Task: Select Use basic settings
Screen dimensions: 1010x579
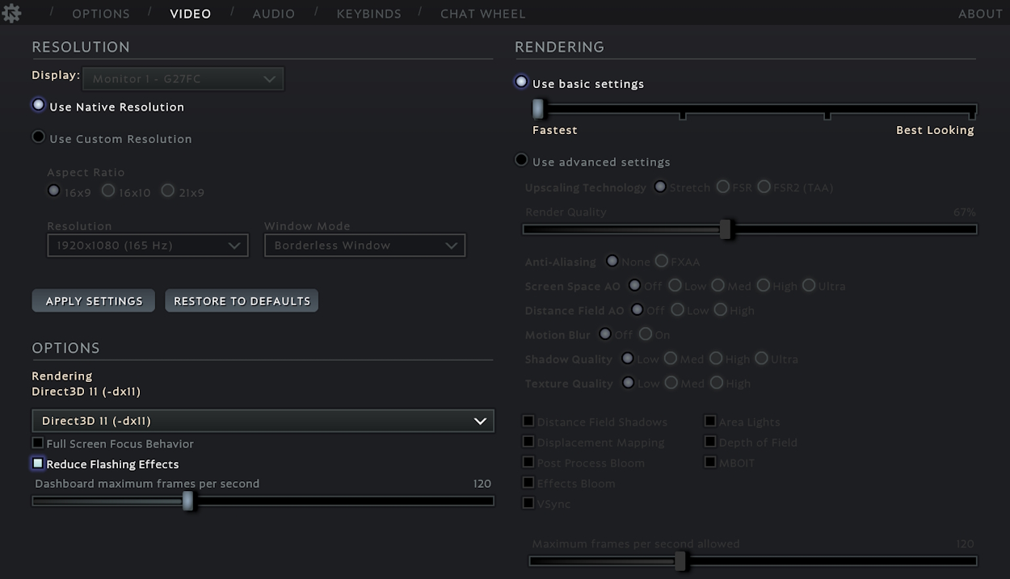Action: (x=521, y=82)
